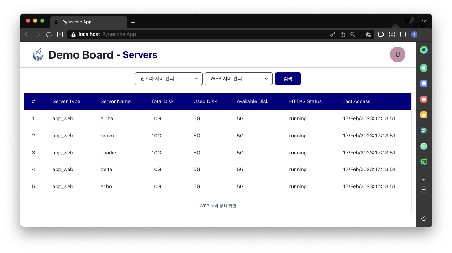Add a sidebar app with plus icon
The width and height of the screenshot is (452, 253).
click(x=424, y=190)
